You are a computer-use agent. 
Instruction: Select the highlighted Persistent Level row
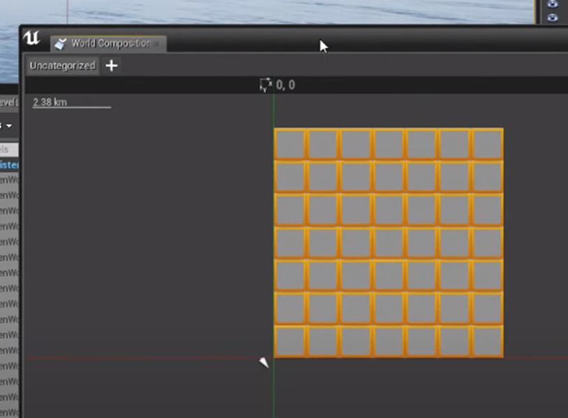tap(9, 165)
